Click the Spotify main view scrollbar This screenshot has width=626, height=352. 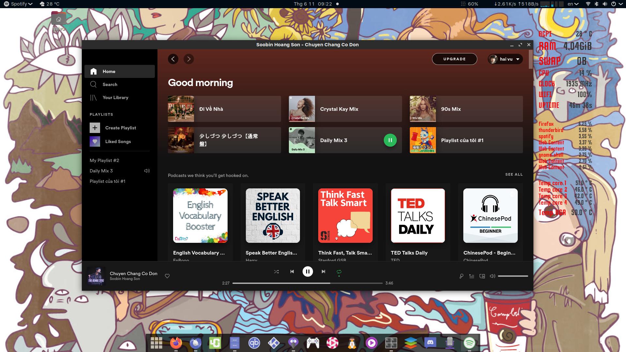coord(530,59)
